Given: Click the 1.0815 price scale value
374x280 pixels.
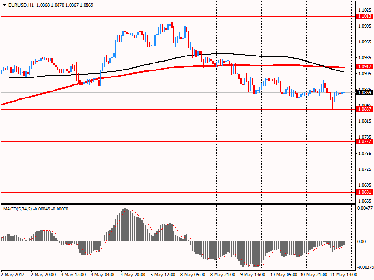Looking at the screenshot, I should (x=365, y=121).
